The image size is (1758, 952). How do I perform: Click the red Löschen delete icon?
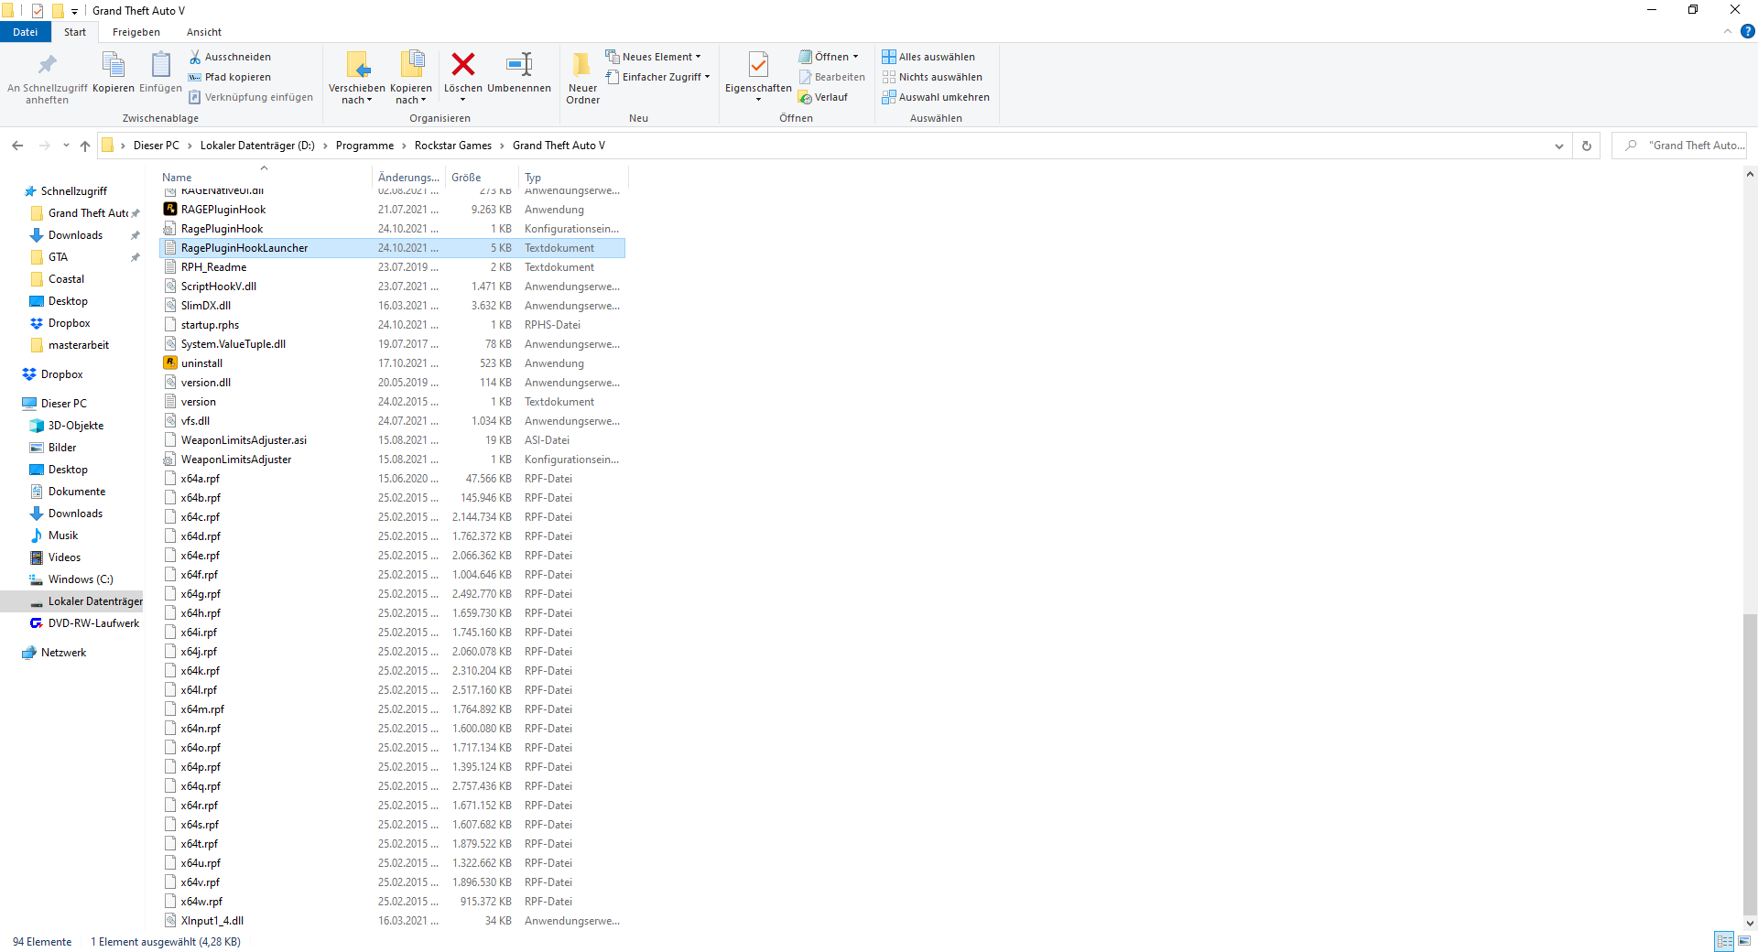click(463, 65)
